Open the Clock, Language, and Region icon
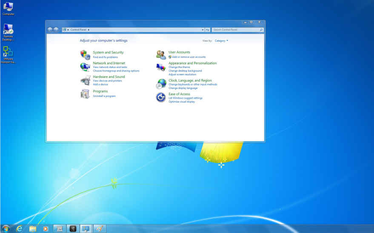Image resolution: width=374 pixels, height=233 pixels. coord(161,84)
